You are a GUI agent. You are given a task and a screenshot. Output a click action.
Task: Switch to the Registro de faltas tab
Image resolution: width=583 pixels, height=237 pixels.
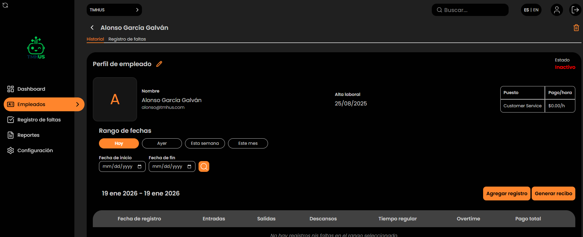pyautogui.click(x=127, y=39)
